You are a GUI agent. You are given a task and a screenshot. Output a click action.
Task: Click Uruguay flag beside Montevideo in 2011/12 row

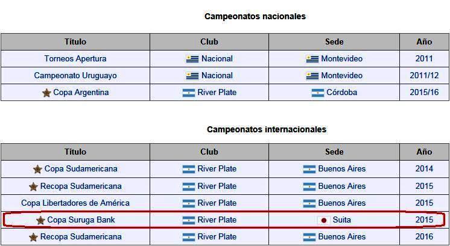pos(312,76)
